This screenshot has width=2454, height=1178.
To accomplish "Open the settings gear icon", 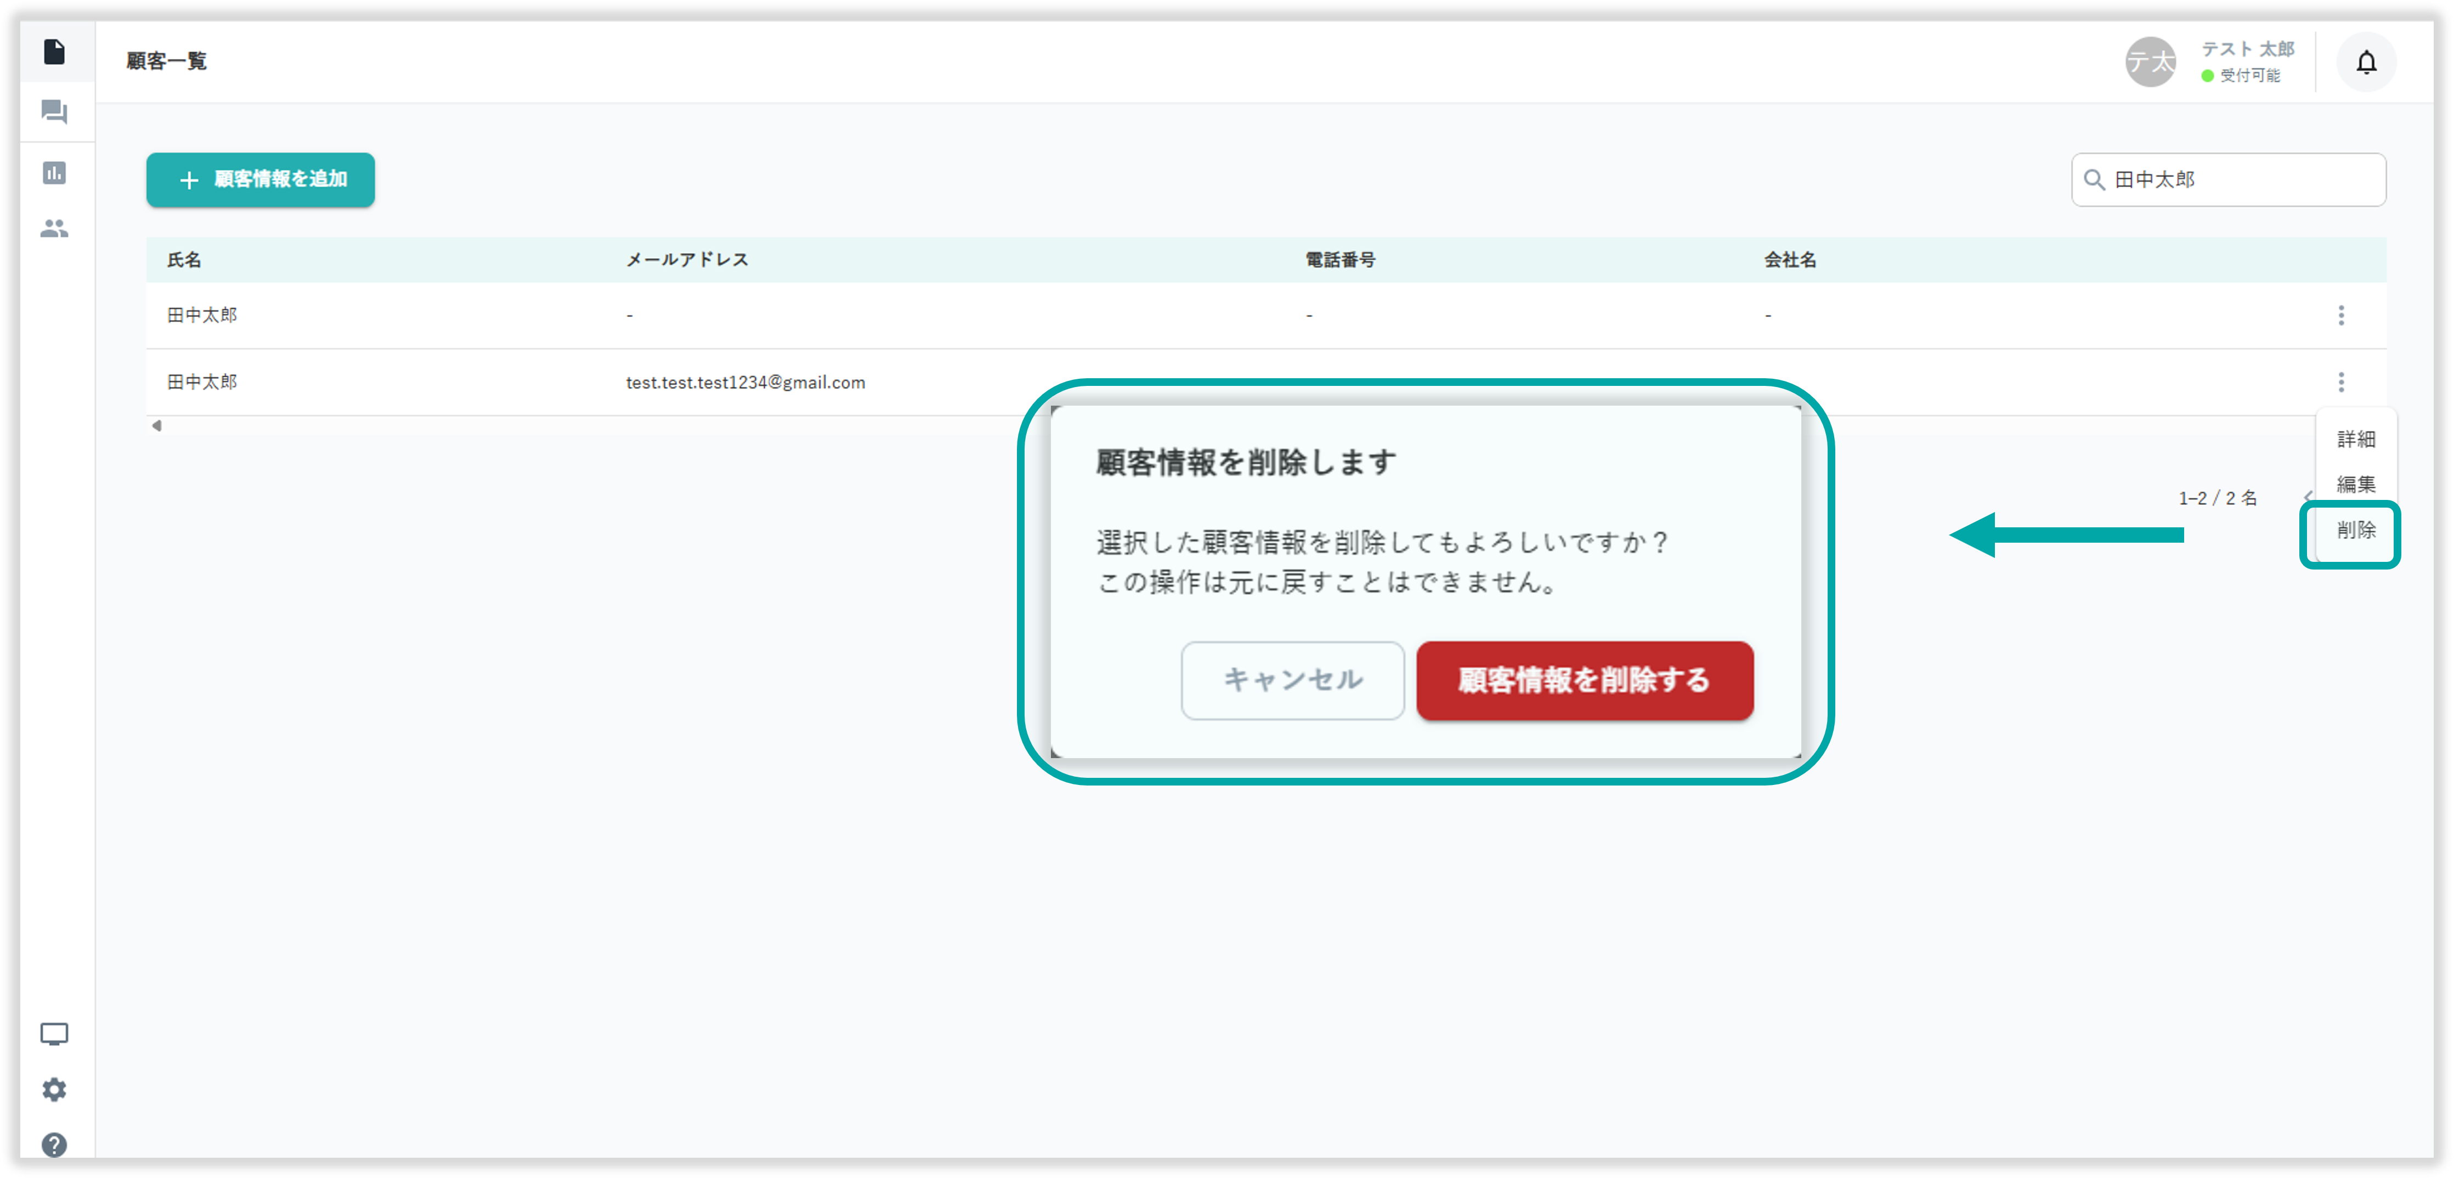I will (x=54, y=1089).
